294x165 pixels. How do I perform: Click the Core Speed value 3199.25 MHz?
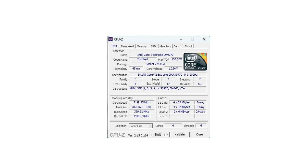pos(141,103)
